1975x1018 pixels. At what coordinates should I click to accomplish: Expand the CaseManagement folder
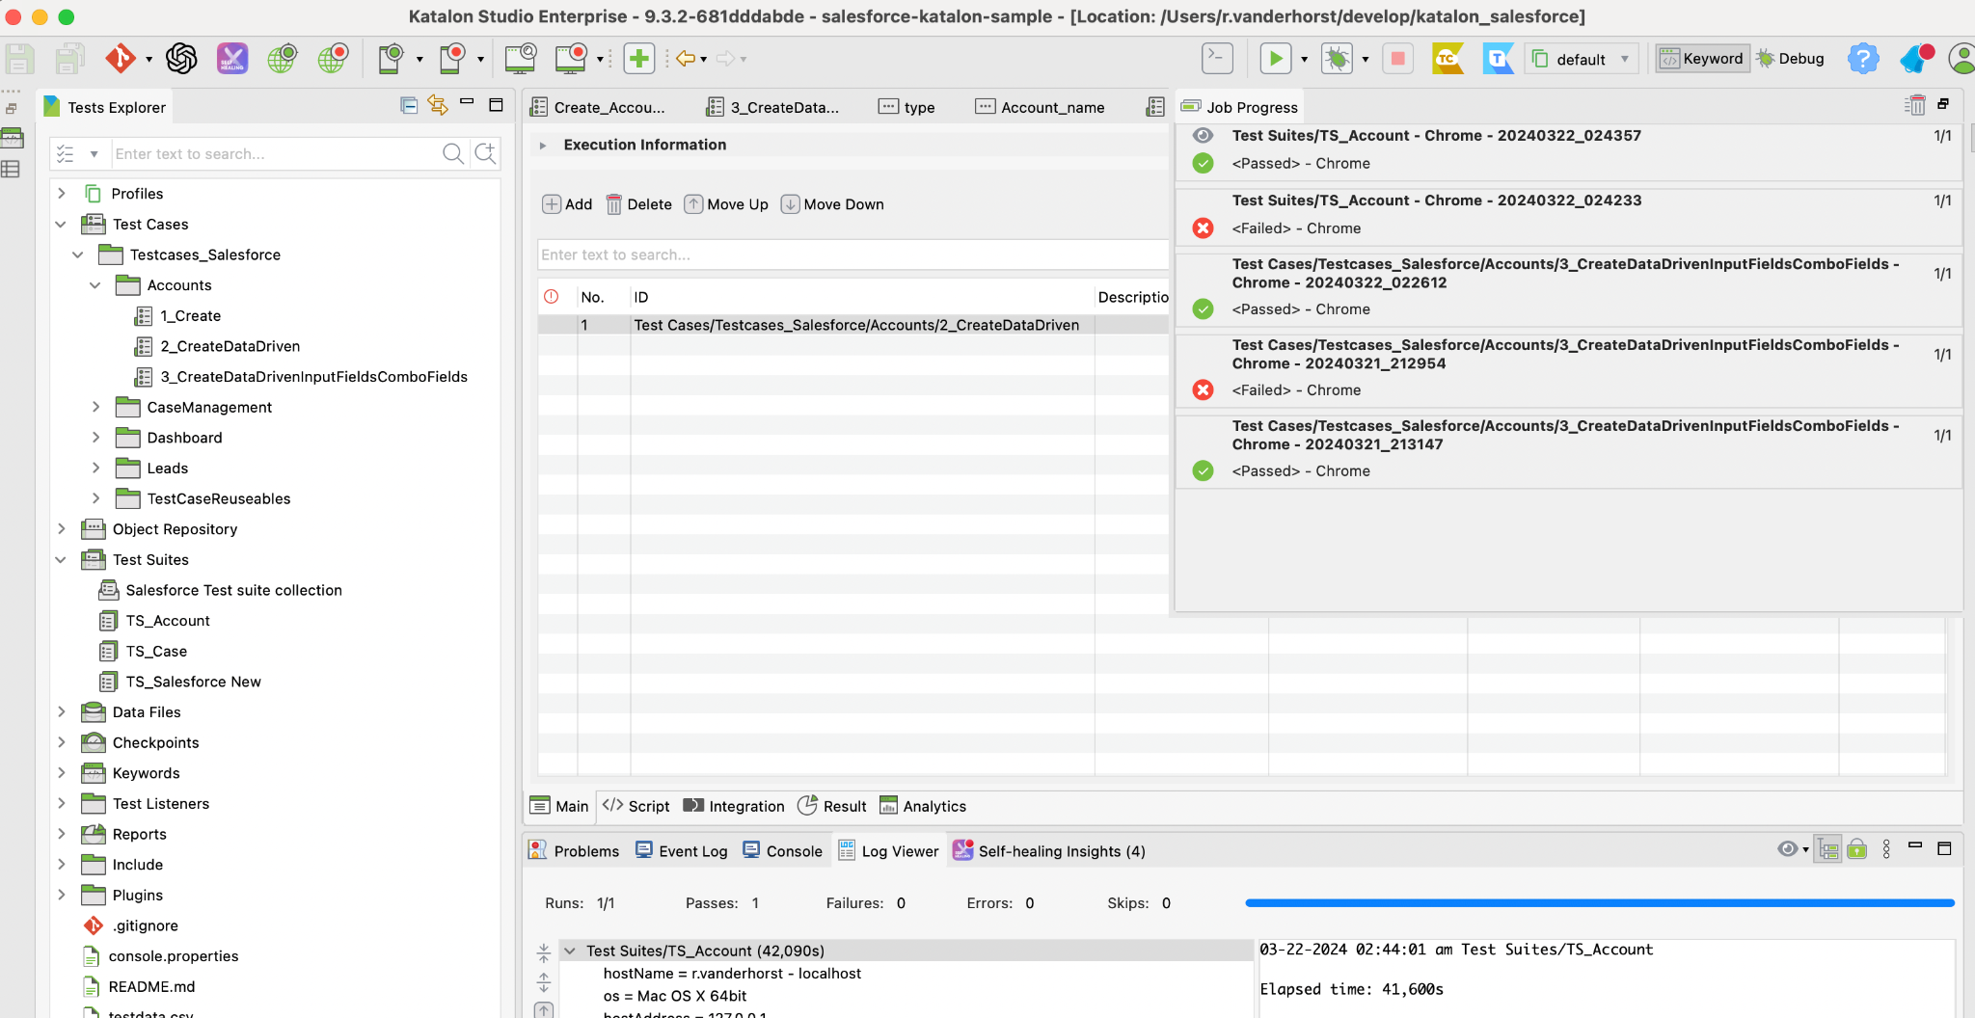pos(95,407)
